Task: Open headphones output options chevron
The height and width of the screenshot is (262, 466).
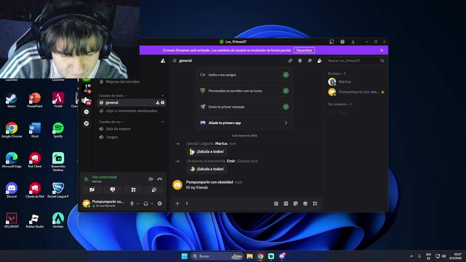Action: (x=152, y=204)
